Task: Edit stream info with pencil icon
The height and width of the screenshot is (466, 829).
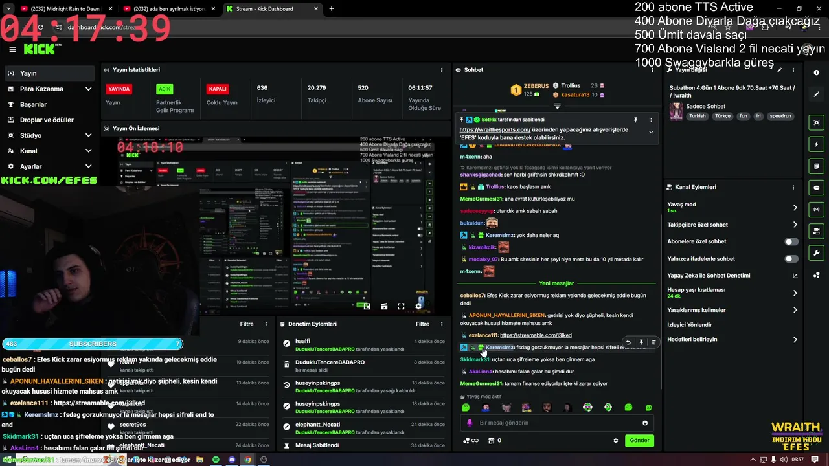Action: pos(780,70)
